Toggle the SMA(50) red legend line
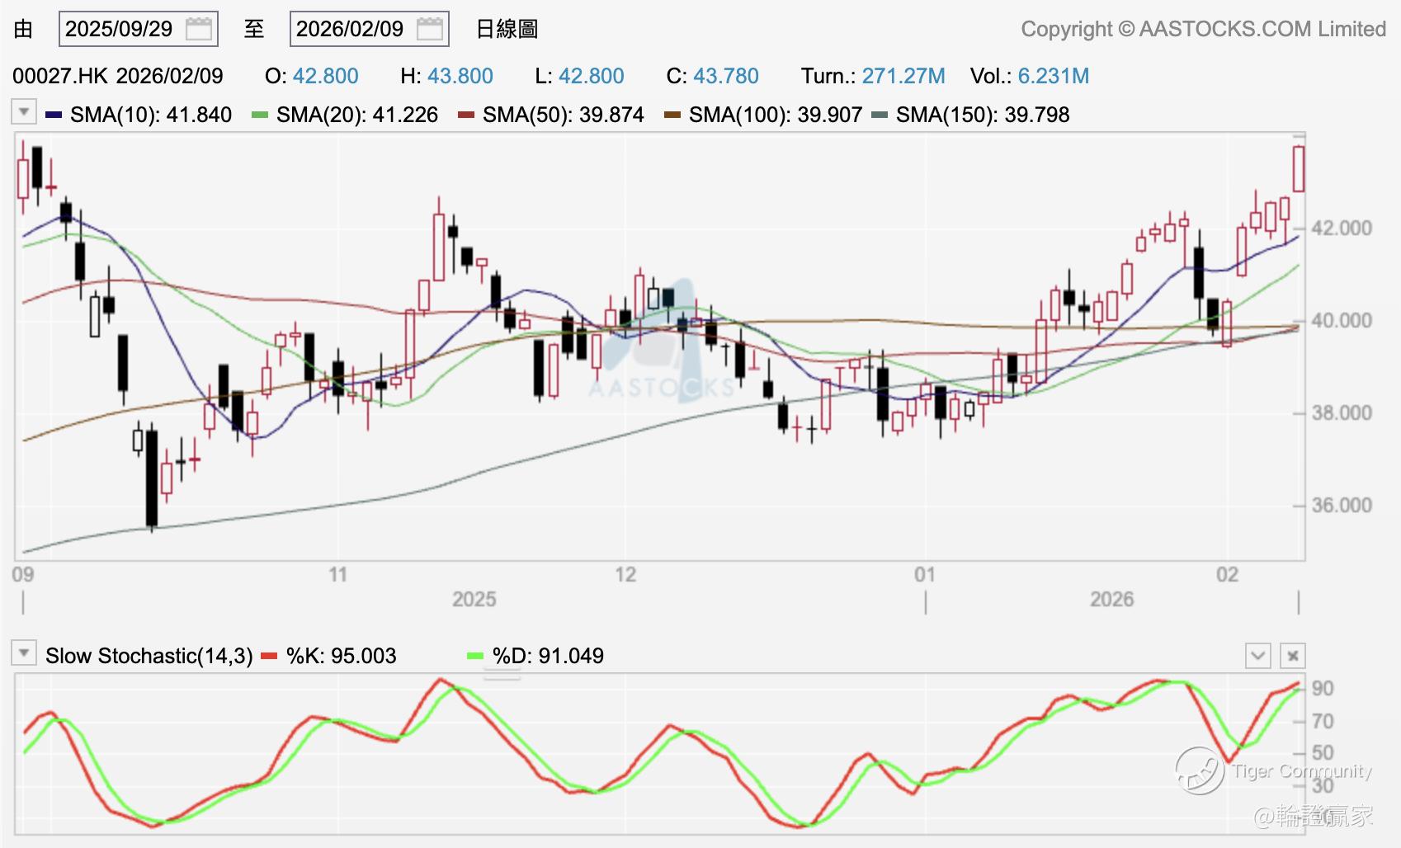 (x=466, y=115)
